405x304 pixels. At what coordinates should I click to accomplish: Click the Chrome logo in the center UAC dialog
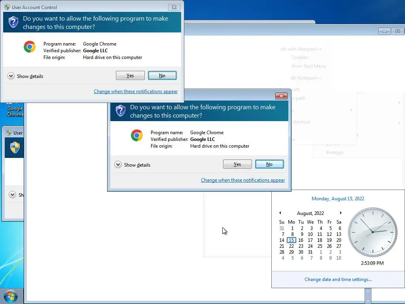click(137, 135)
